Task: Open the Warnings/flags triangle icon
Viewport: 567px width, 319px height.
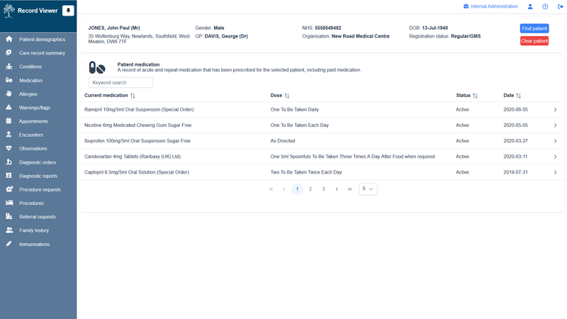Action: pos(9,108)
